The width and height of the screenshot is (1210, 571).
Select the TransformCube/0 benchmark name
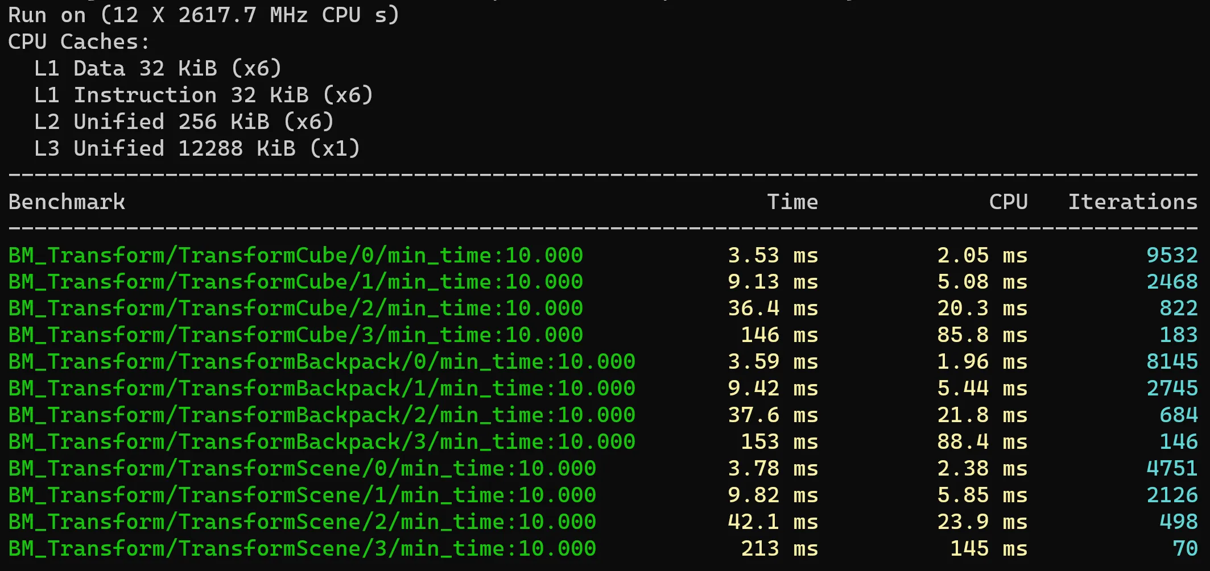[296, 255]
